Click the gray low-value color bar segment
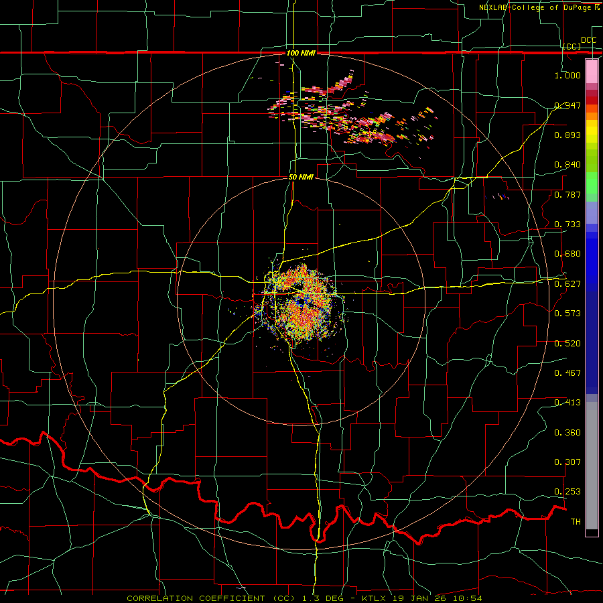 click(x=592, y=466)
